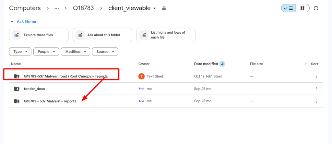Click the Tek1 Steel owner avatar
Viewport: 332px width, 144px height.
[x=141, y=77]
